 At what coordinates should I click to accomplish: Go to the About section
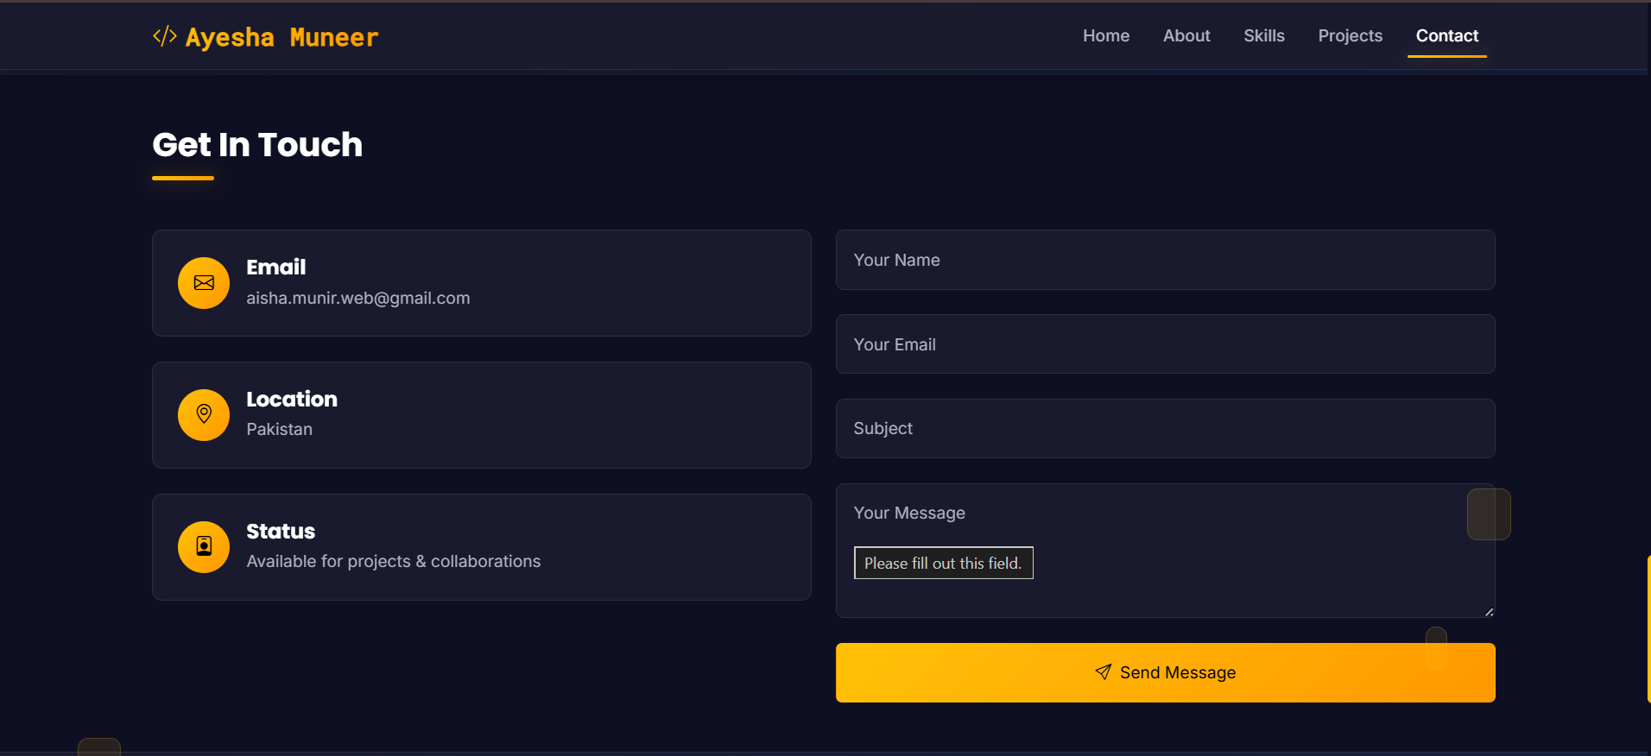click(x=1186, y=35)
